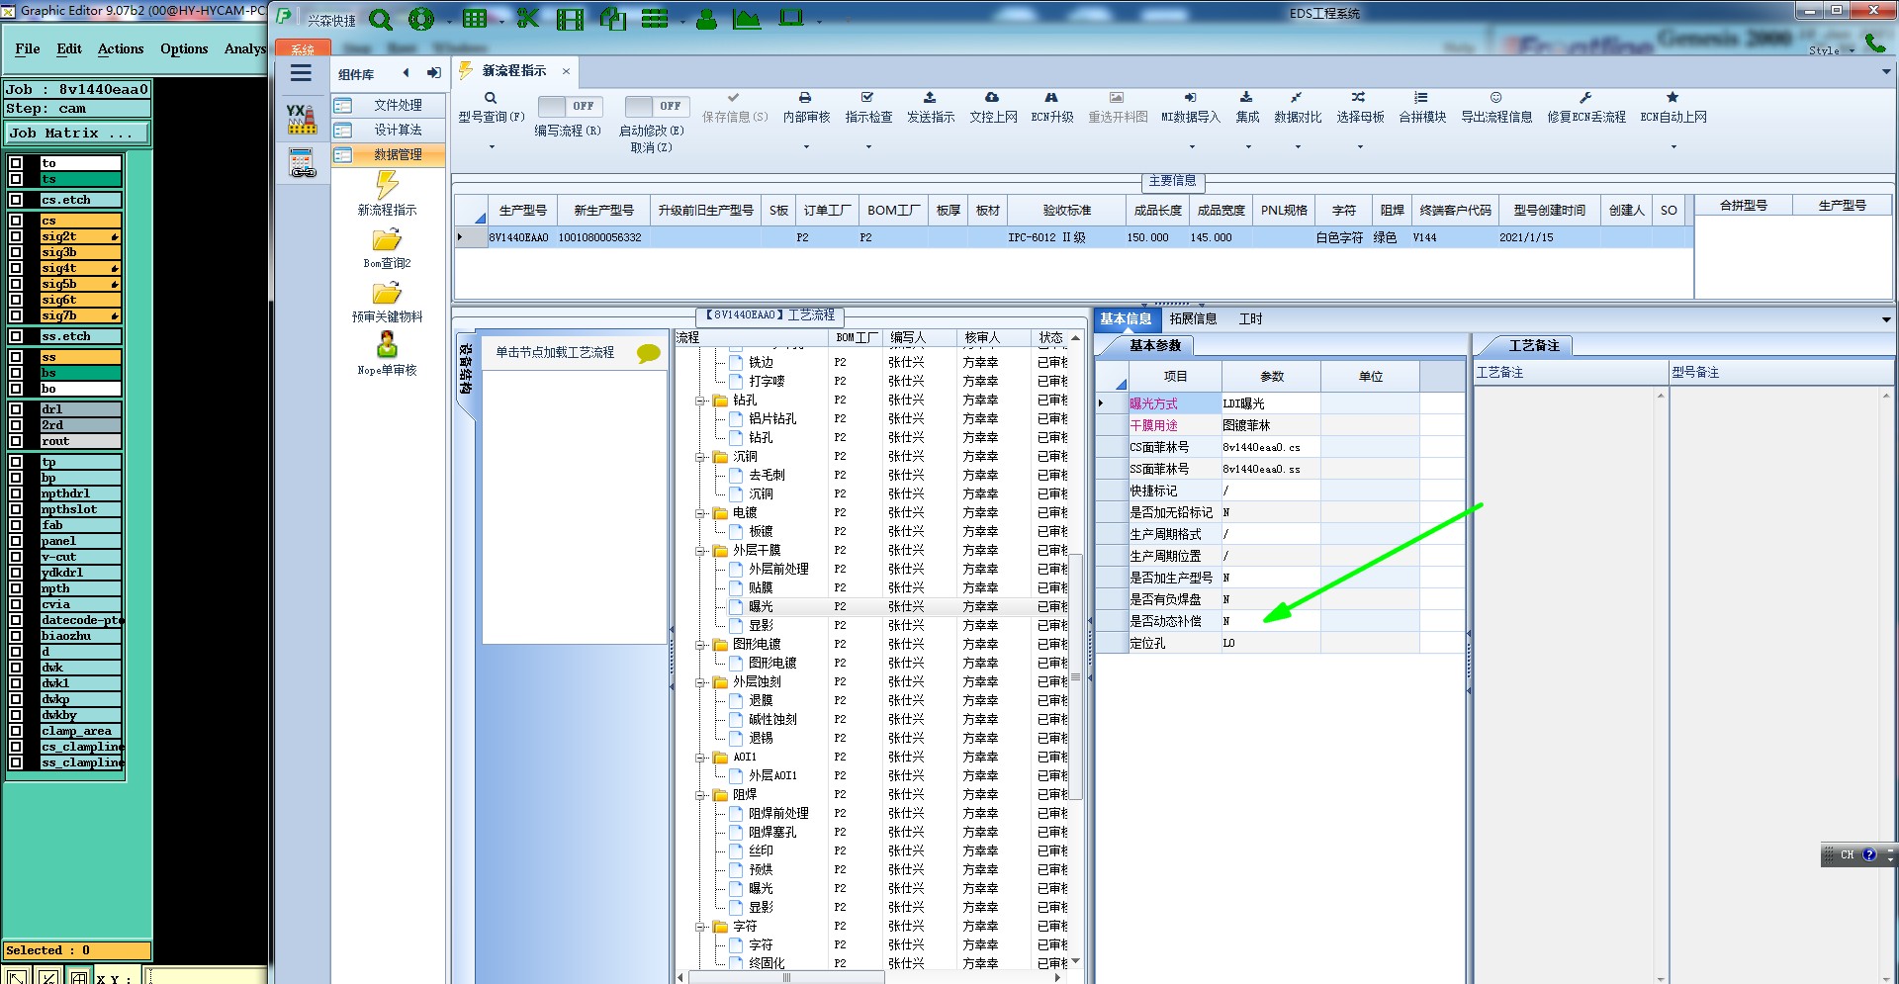Open the Actions menu in Graphic Editor
Screen dimensions: 1899x984
click(x=121, y=48)
